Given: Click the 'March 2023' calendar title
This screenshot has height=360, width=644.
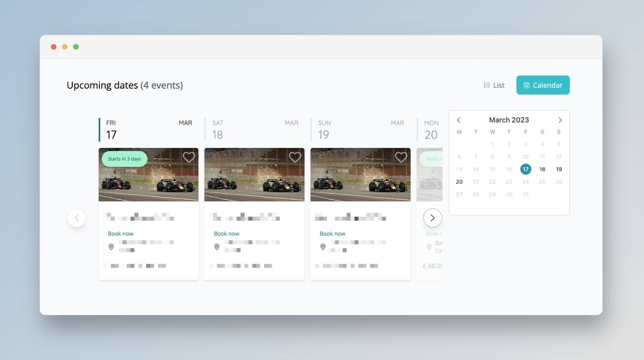Looking at the screenshot, I should click(x=509, y=120).
